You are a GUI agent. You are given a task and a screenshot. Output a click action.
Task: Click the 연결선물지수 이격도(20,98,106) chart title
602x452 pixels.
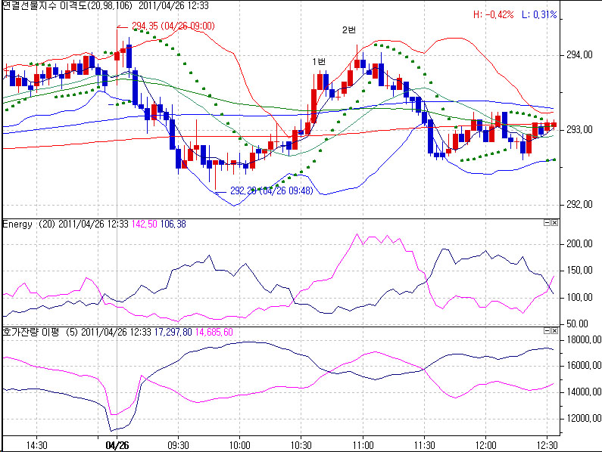pyautogui.click(x=67, y=5)
